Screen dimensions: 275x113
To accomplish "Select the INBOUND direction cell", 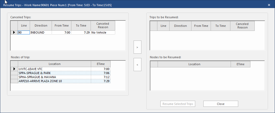I will coord(41,32).
